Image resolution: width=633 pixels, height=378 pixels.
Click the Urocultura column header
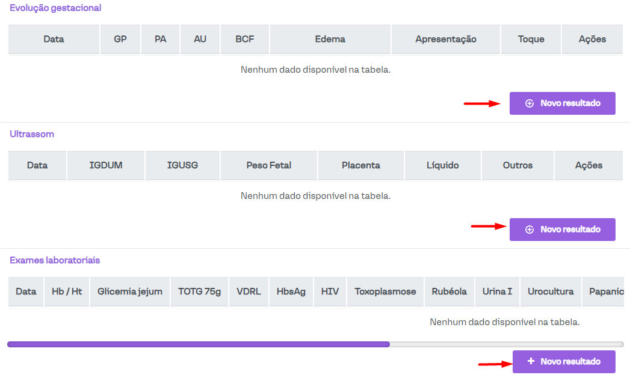[x=551, y=291]
